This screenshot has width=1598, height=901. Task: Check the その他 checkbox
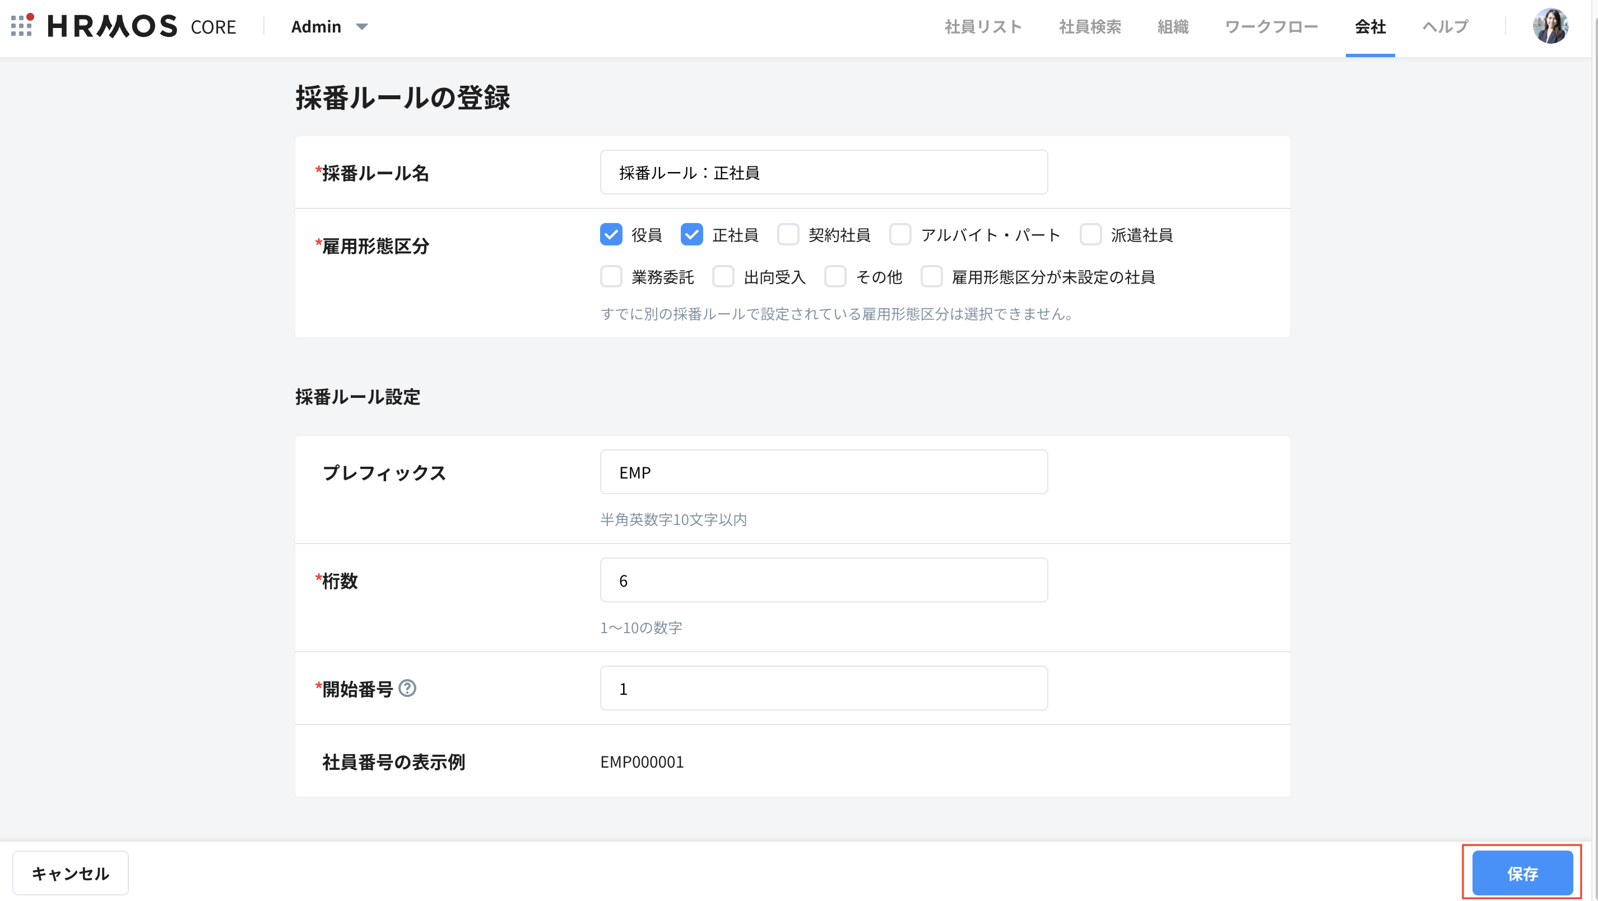pyautogui.click(x=835, y=277)
